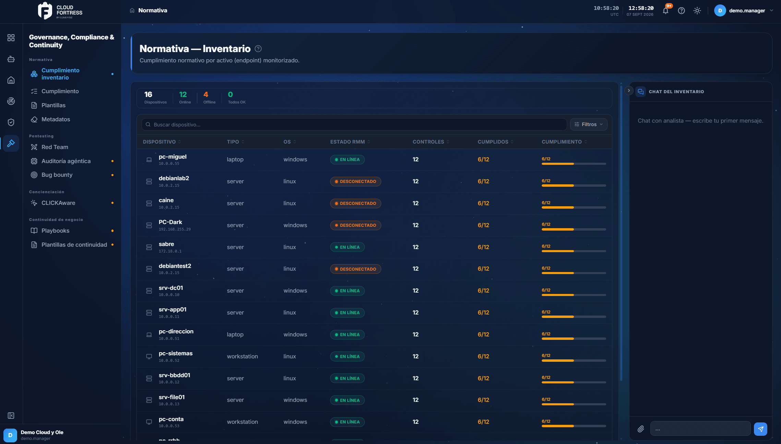Click EN LÍNEA badge for pc-miguel
The height and width of the screenshot is (444, 781).
[347, 160]
